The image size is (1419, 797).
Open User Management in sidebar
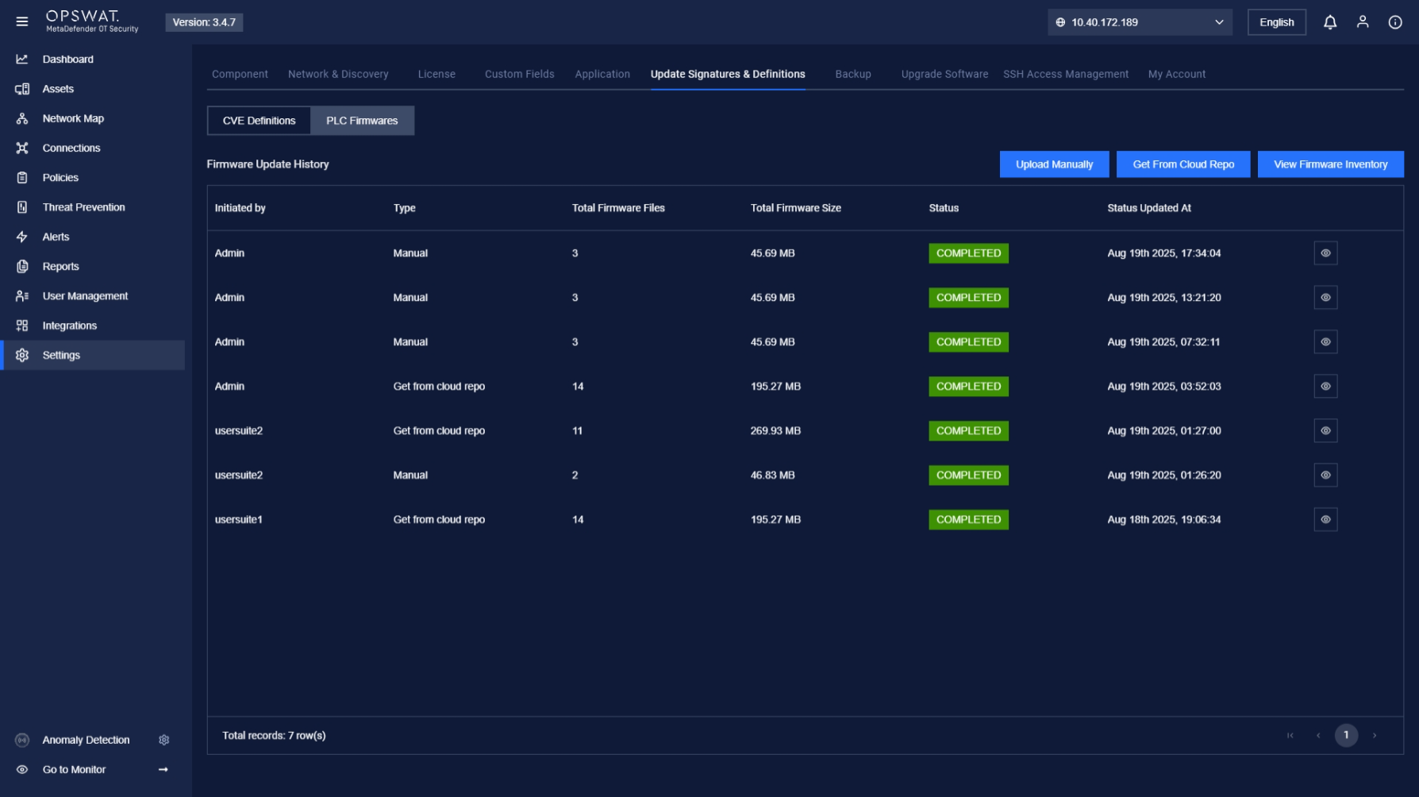point(85,296)
